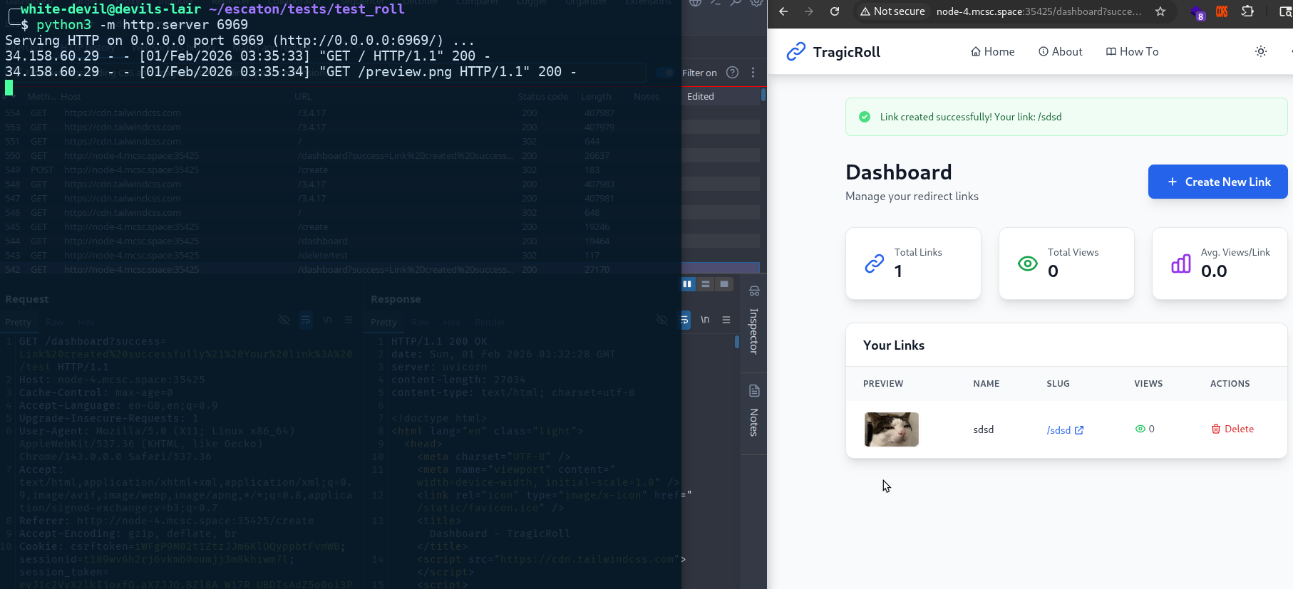Click the external link icon beside /sdsd

pos(1079,430)
